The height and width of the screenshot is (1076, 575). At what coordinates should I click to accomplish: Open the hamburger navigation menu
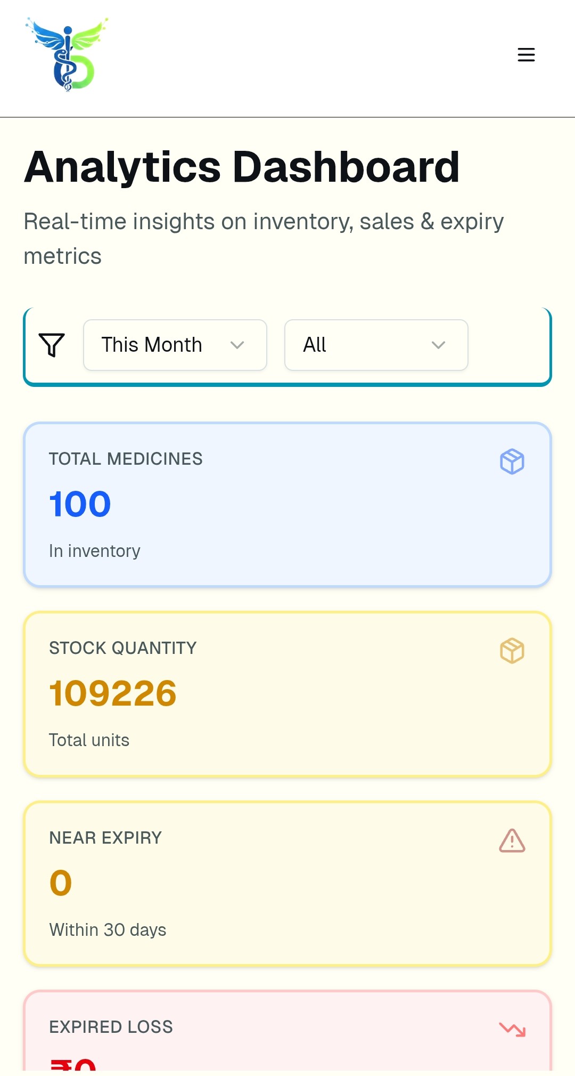tap(526, 55)
